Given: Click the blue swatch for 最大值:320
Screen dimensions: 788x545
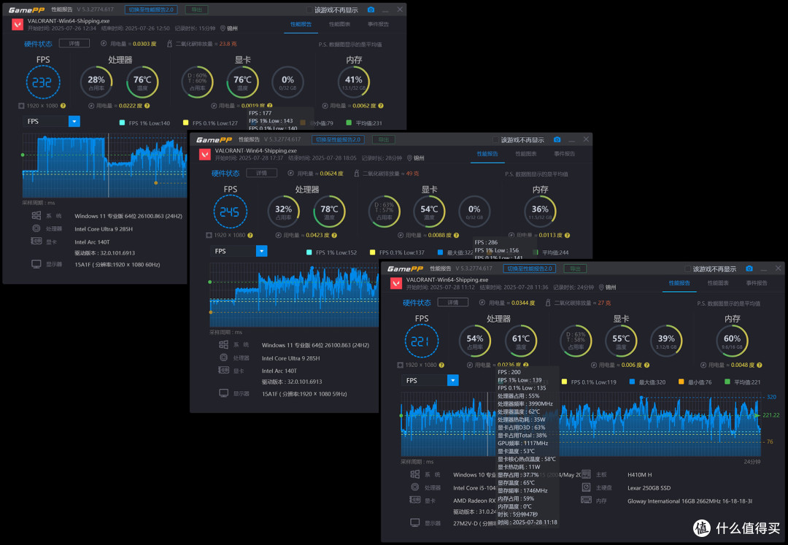Looking at the screenshot, I should (632, 382).
